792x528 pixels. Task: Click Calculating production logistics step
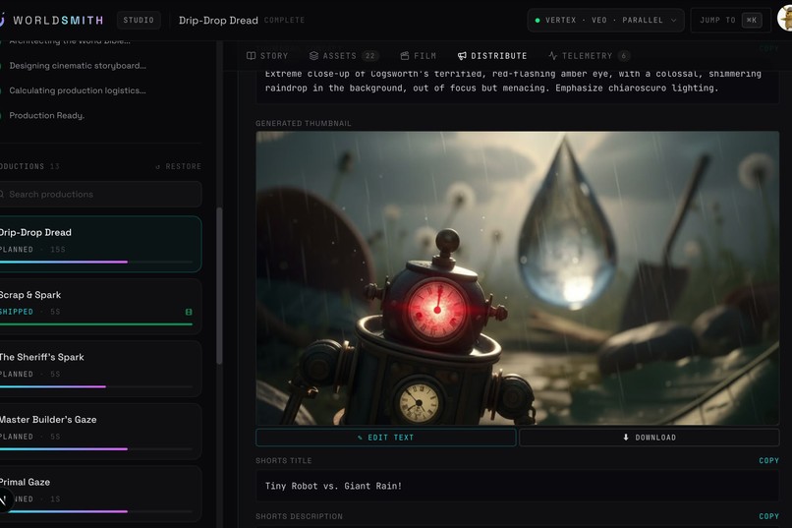tap(78, 90)
